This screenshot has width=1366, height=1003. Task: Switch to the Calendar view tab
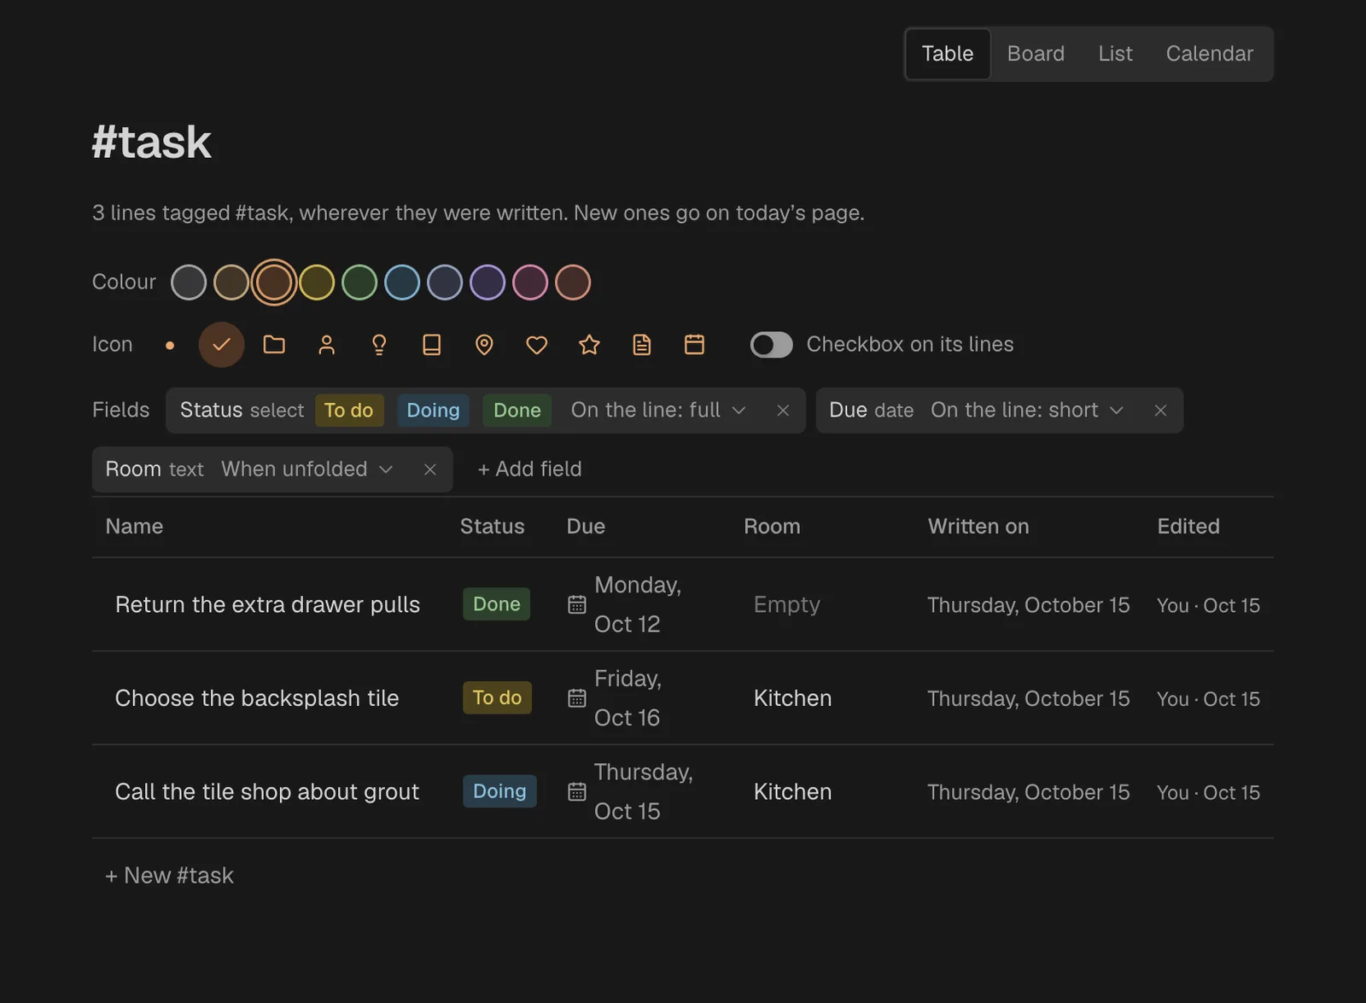tap(1210, 54)
